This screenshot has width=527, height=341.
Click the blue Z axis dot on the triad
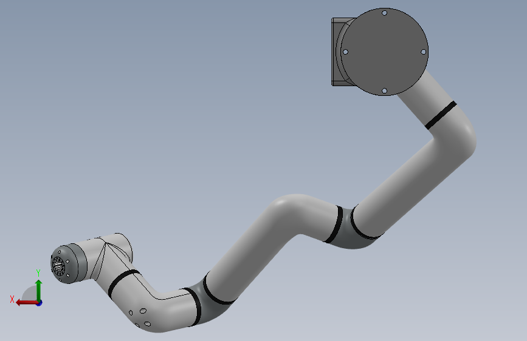coord(40,303)
